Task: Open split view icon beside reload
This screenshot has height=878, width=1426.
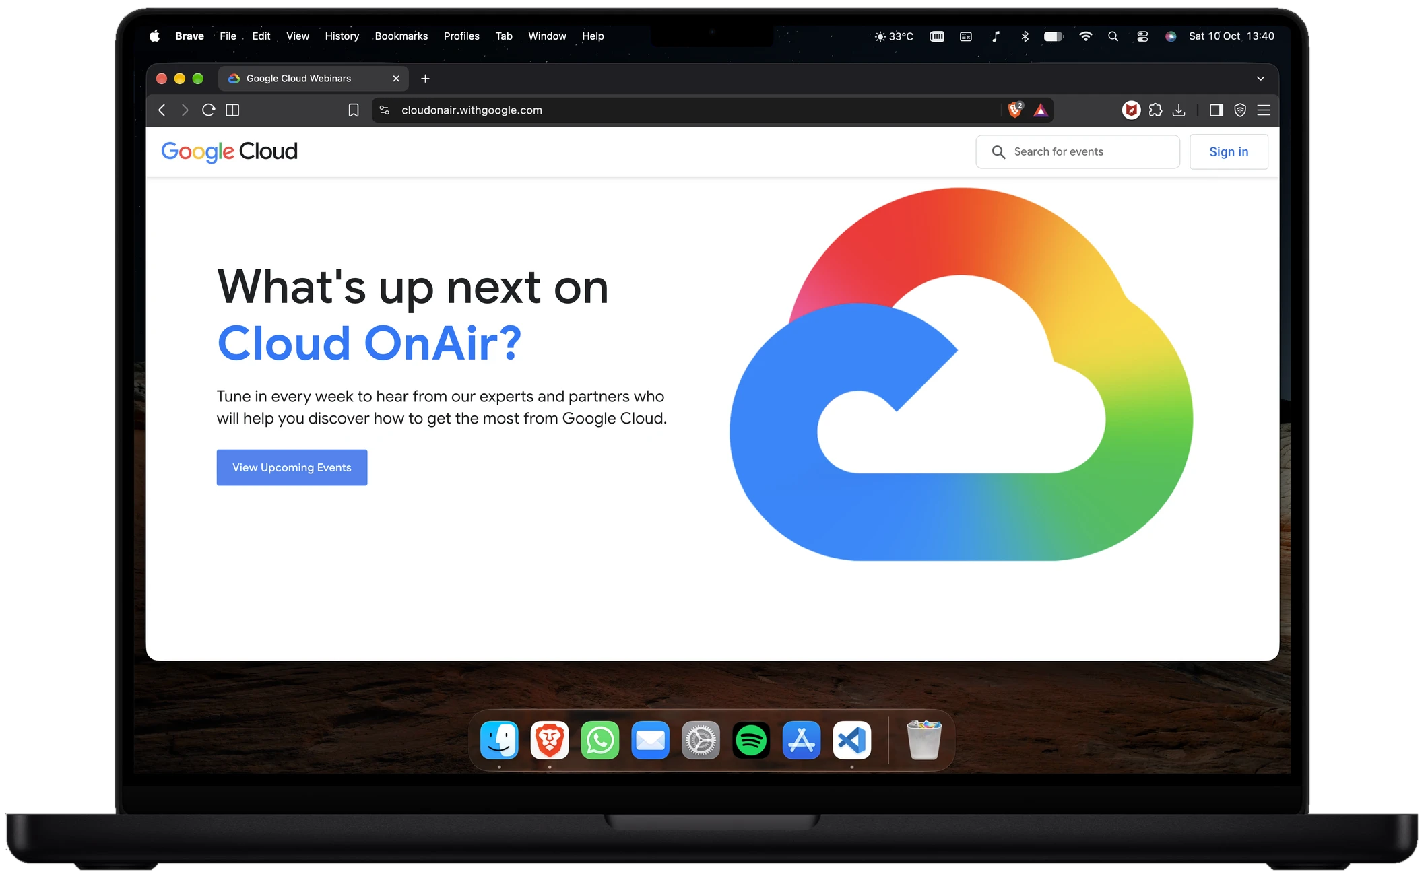Action: click(232, 110)
